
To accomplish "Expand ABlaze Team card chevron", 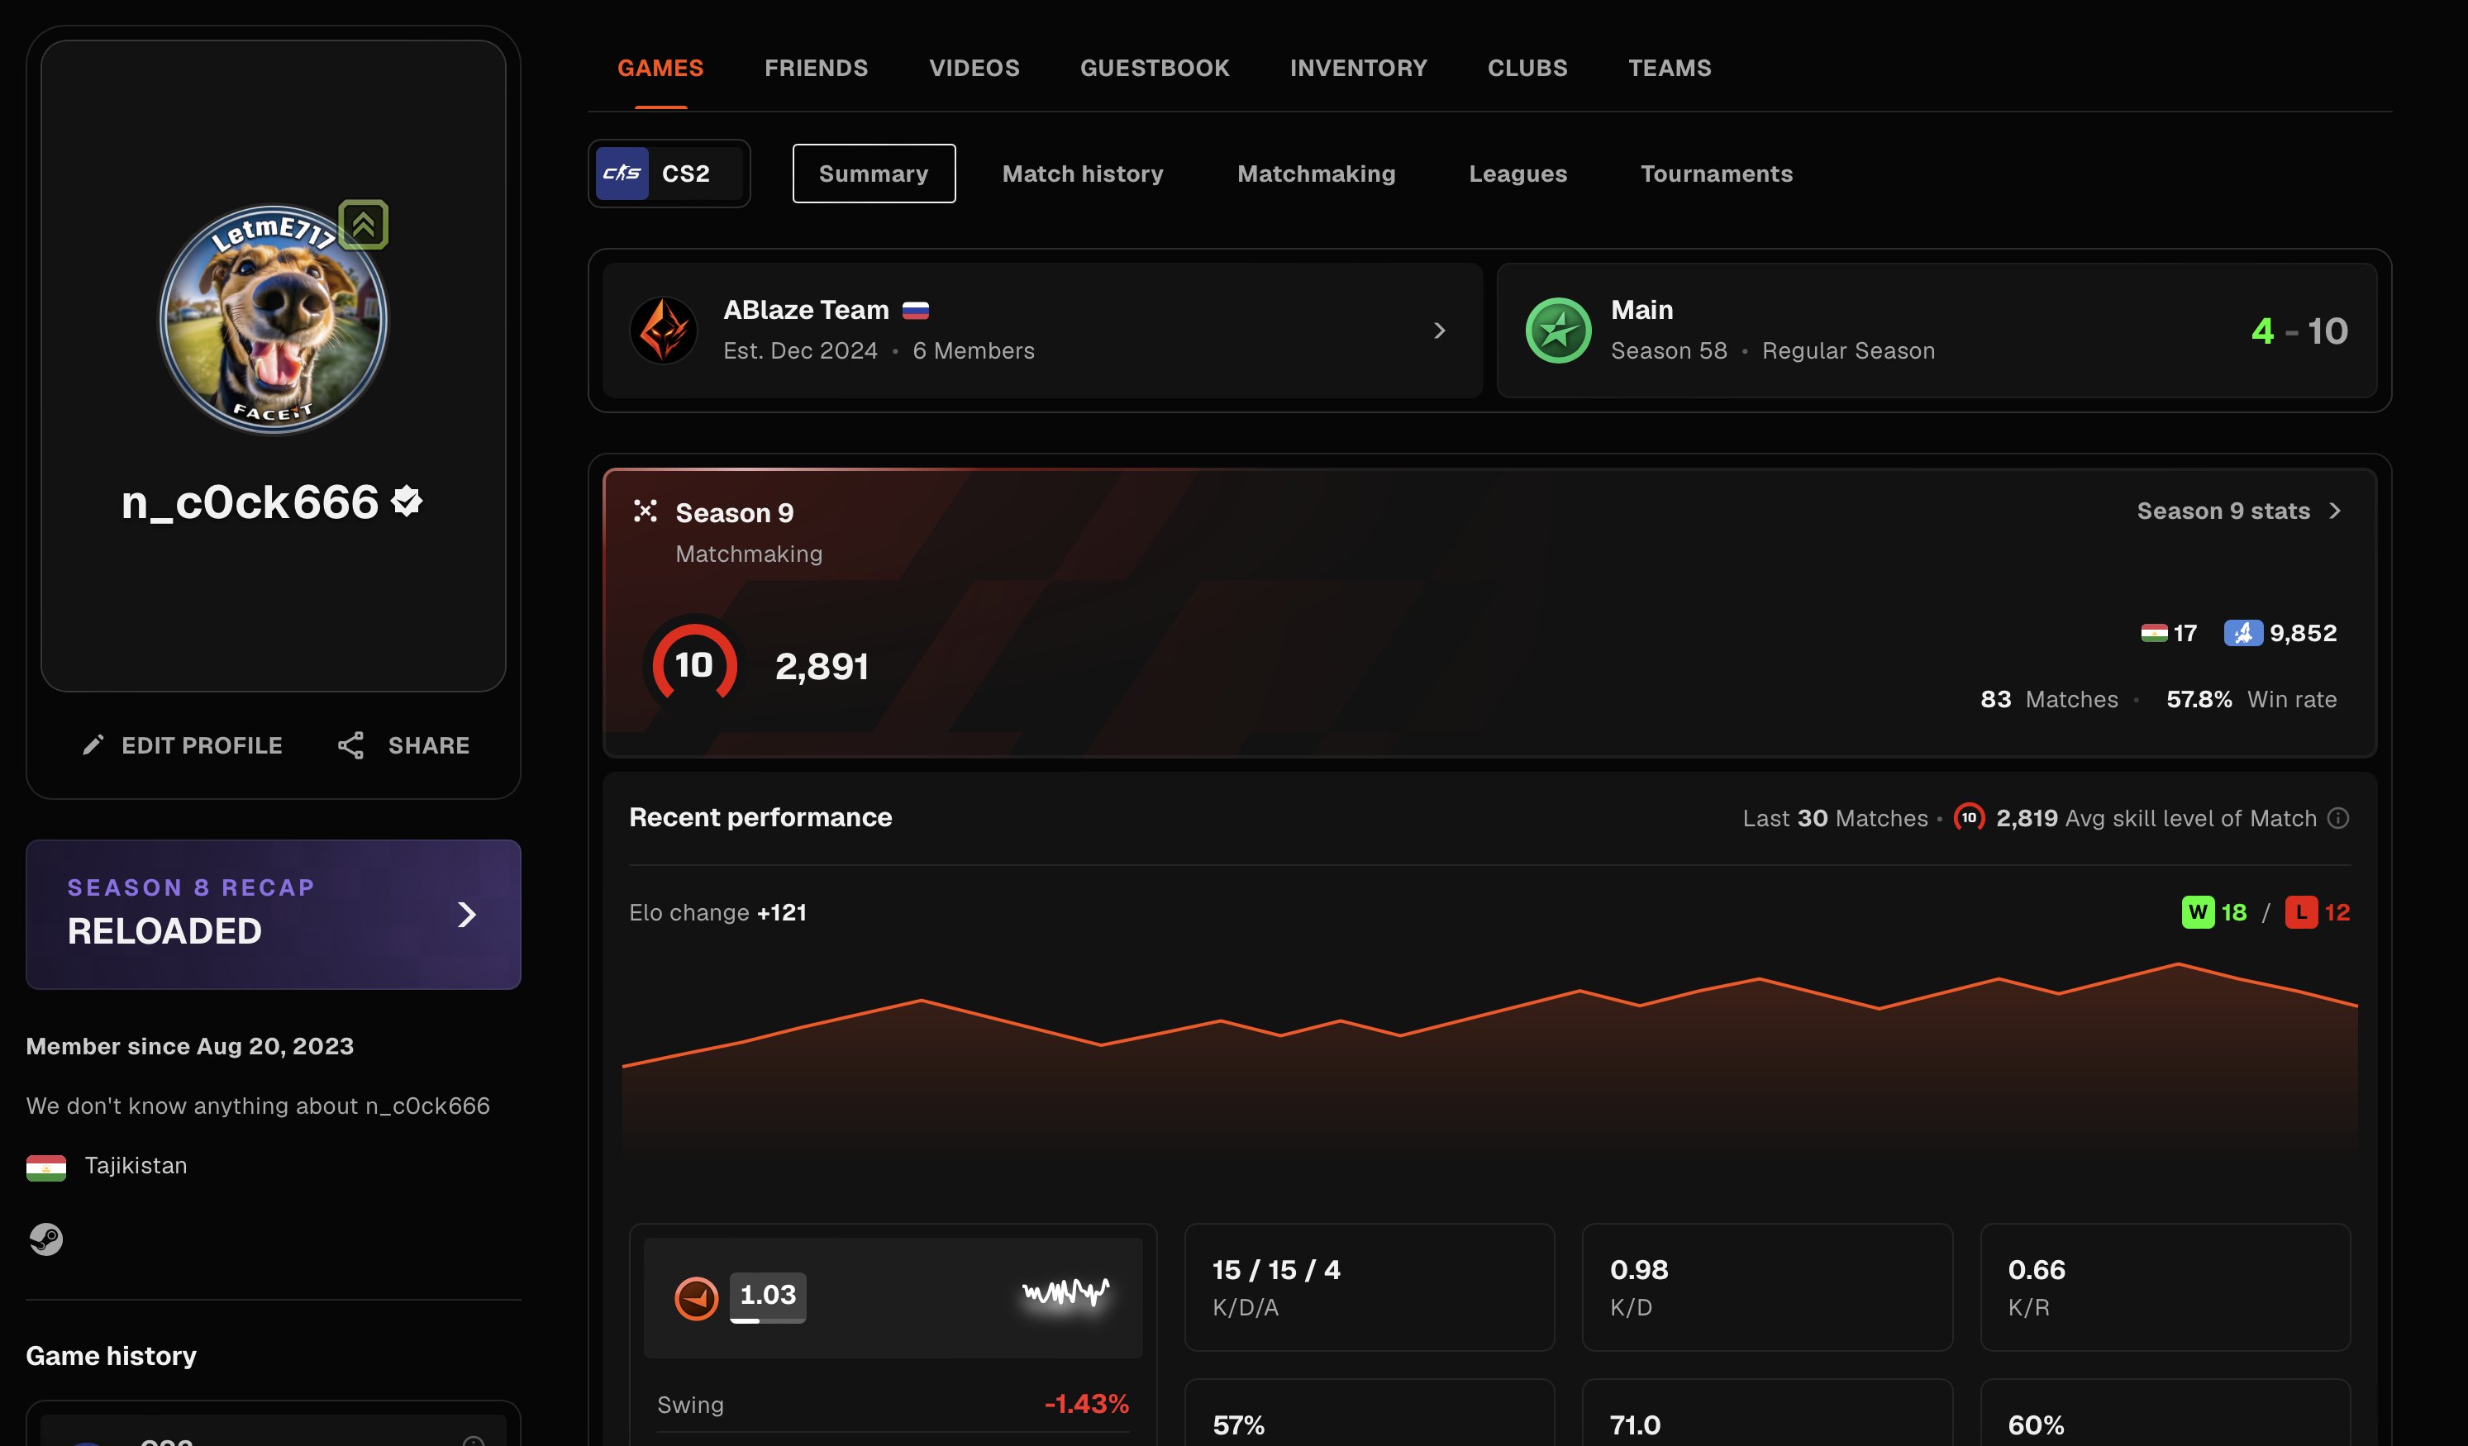I will [x=1440, y=331].
